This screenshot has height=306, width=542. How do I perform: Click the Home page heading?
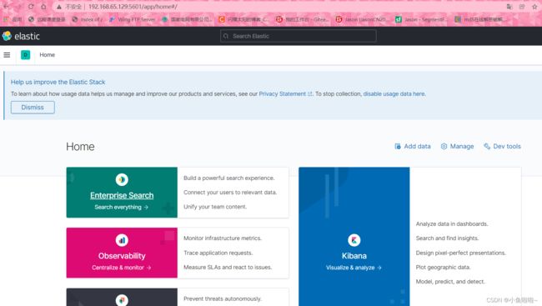(80, 147)
